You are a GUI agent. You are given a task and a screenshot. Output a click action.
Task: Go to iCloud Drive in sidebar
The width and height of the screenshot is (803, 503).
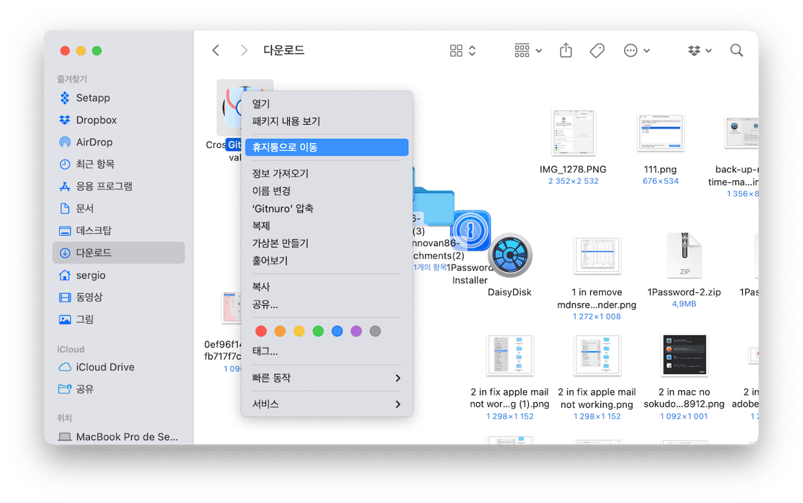click(x=105, y=367)
